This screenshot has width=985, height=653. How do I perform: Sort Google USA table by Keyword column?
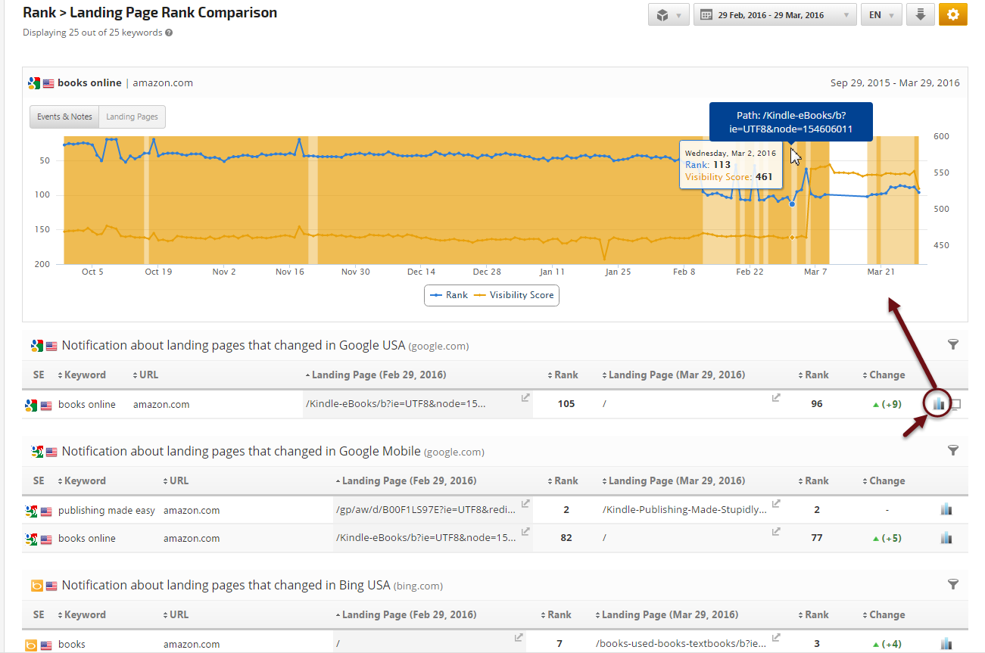(x=85, y=375)
